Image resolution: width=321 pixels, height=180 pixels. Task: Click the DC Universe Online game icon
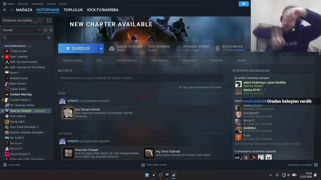click(x=7, y=105)
